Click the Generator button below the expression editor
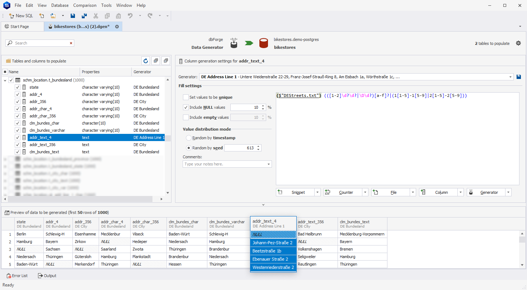 coord(486,192)
